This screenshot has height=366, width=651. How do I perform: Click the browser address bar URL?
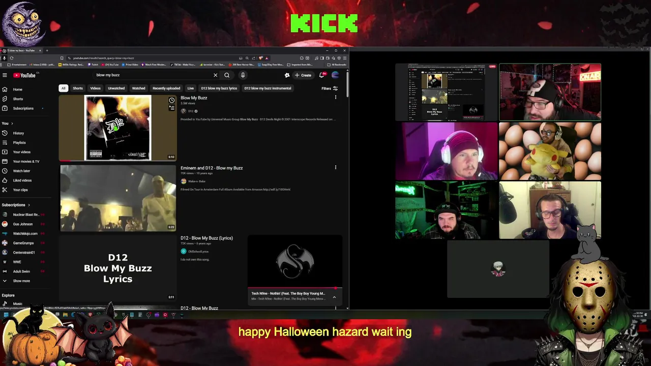click(x=103, y=58)
